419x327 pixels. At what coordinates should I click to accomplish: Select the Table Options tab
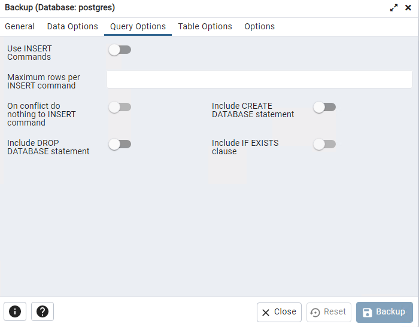(205, 26)
